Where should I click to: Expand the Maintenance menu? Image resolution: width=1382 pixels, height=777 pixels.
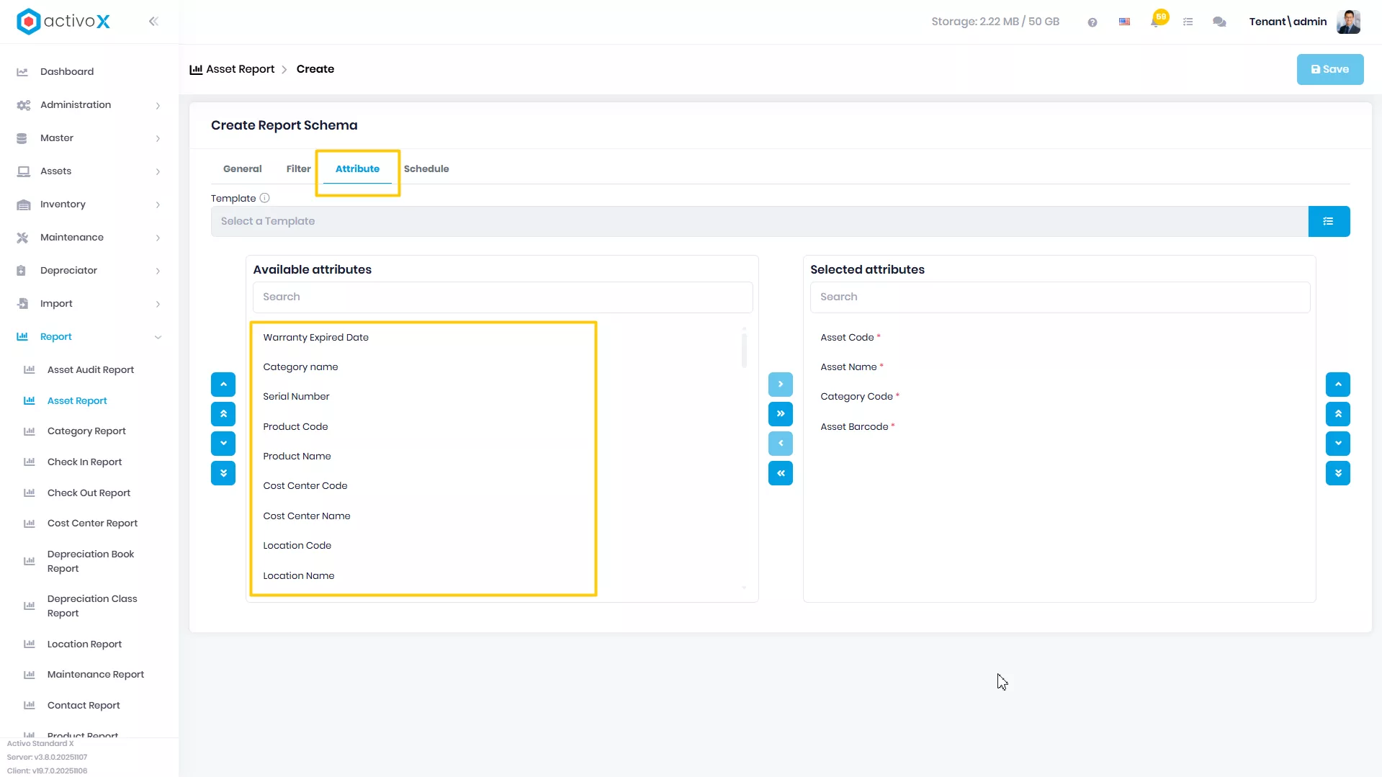(x=89, y=238)
